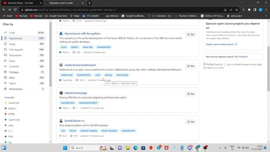Open the iokiwi/moneyapp repository
Screen dimensions: 270x152
(76, 93)
